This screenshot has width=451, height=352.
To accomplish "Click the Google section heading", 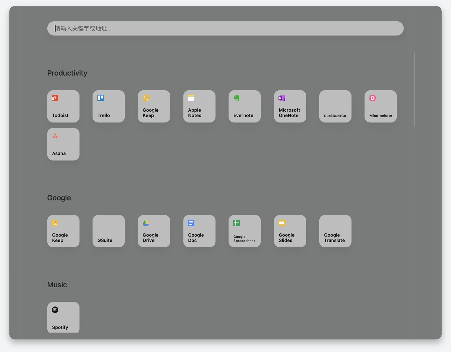I will [59, 198].
